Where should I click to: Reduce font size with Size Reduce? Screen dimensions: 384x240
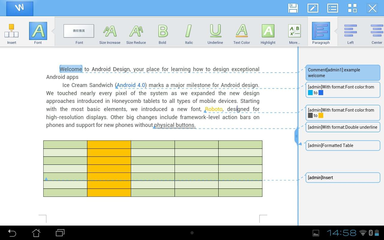point(136,34)
